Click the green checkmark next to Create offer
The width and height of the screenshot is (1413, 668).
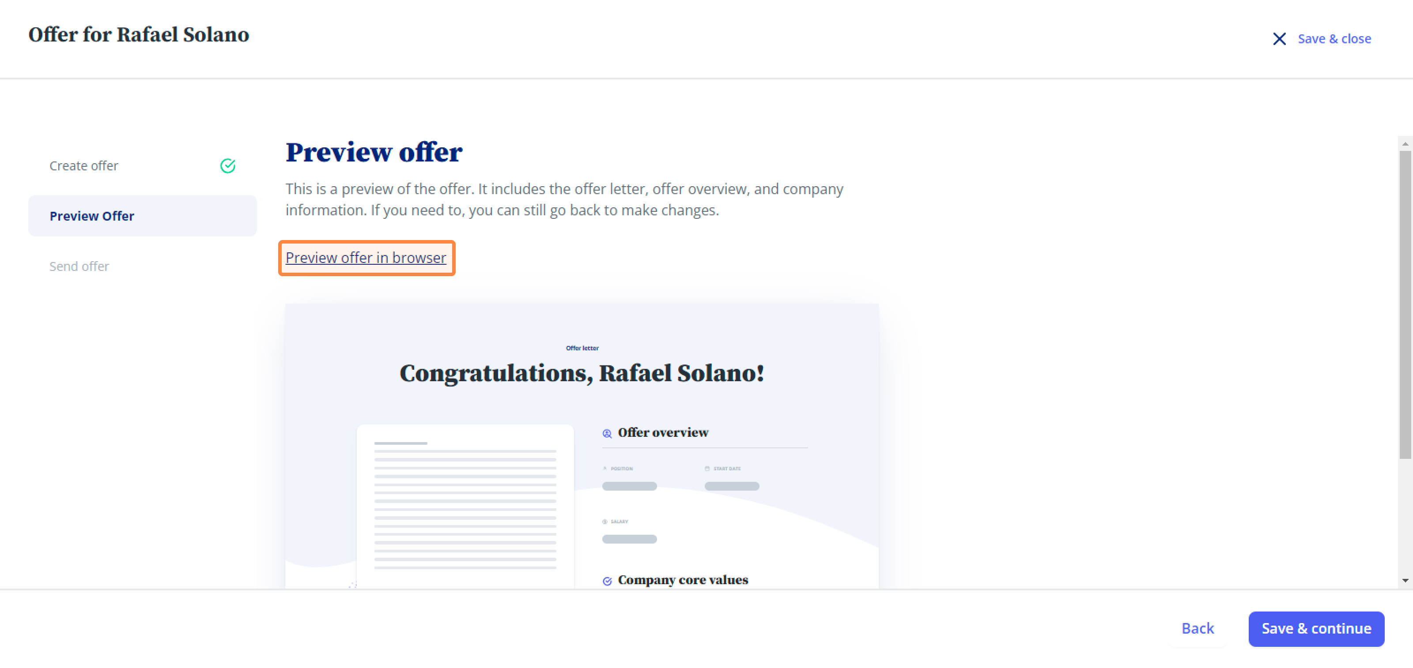coord(228,165)
